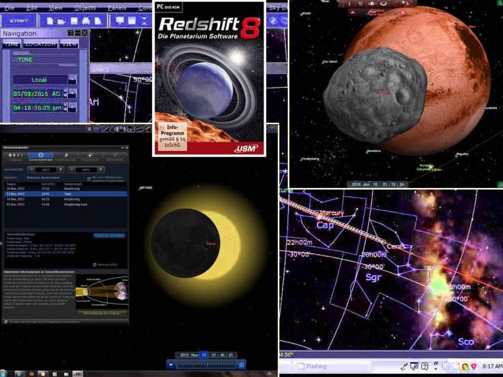Click the Mercury label in star map
This screenshot has width=503, height=377.
[332, 213]
